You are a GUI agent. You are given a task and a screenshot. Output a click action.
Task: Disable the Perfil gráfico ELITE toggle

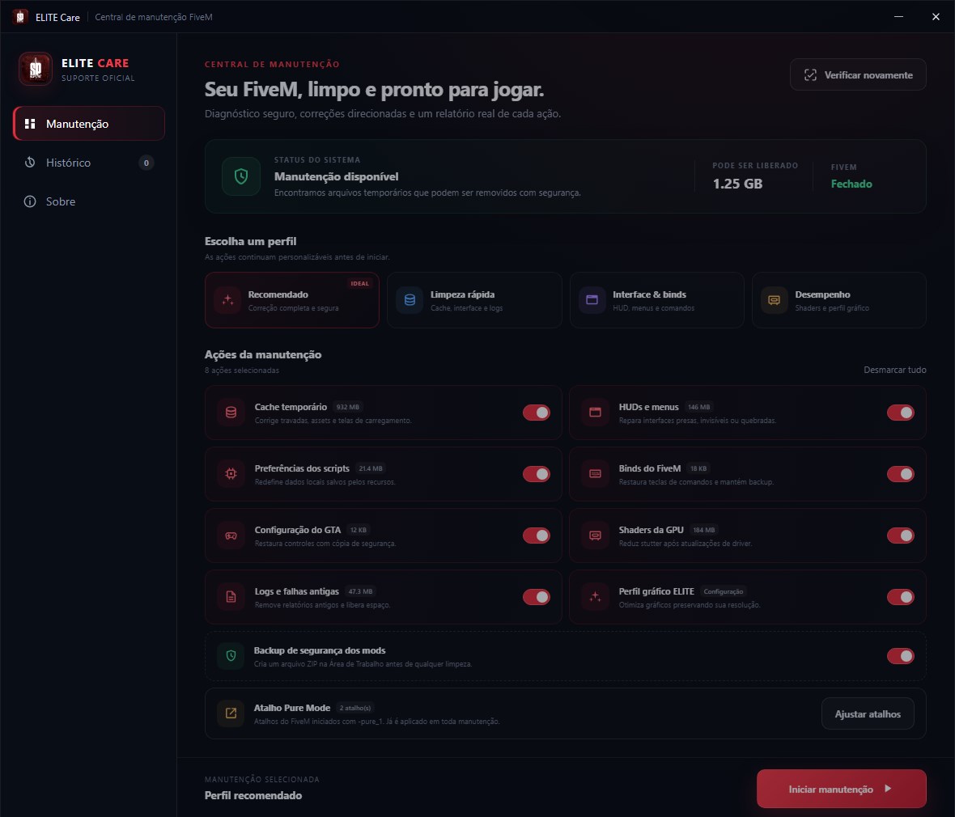[x=900, y=597]
